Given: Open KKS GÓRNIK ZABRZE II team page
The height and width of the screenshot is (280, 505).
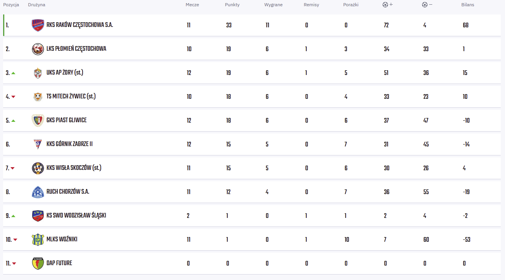Looking at the screenshot, I should tap(69, 144).
